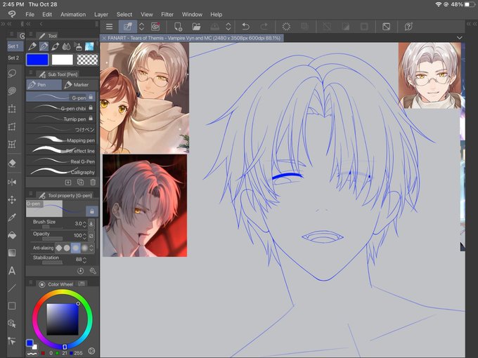Expand the stepper arrows beside the save icon

coord(228,27)
